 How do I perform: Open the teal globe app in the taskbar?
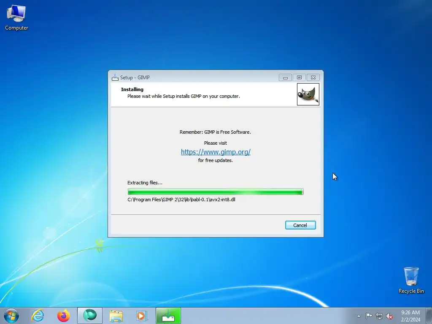coord(90,316)
